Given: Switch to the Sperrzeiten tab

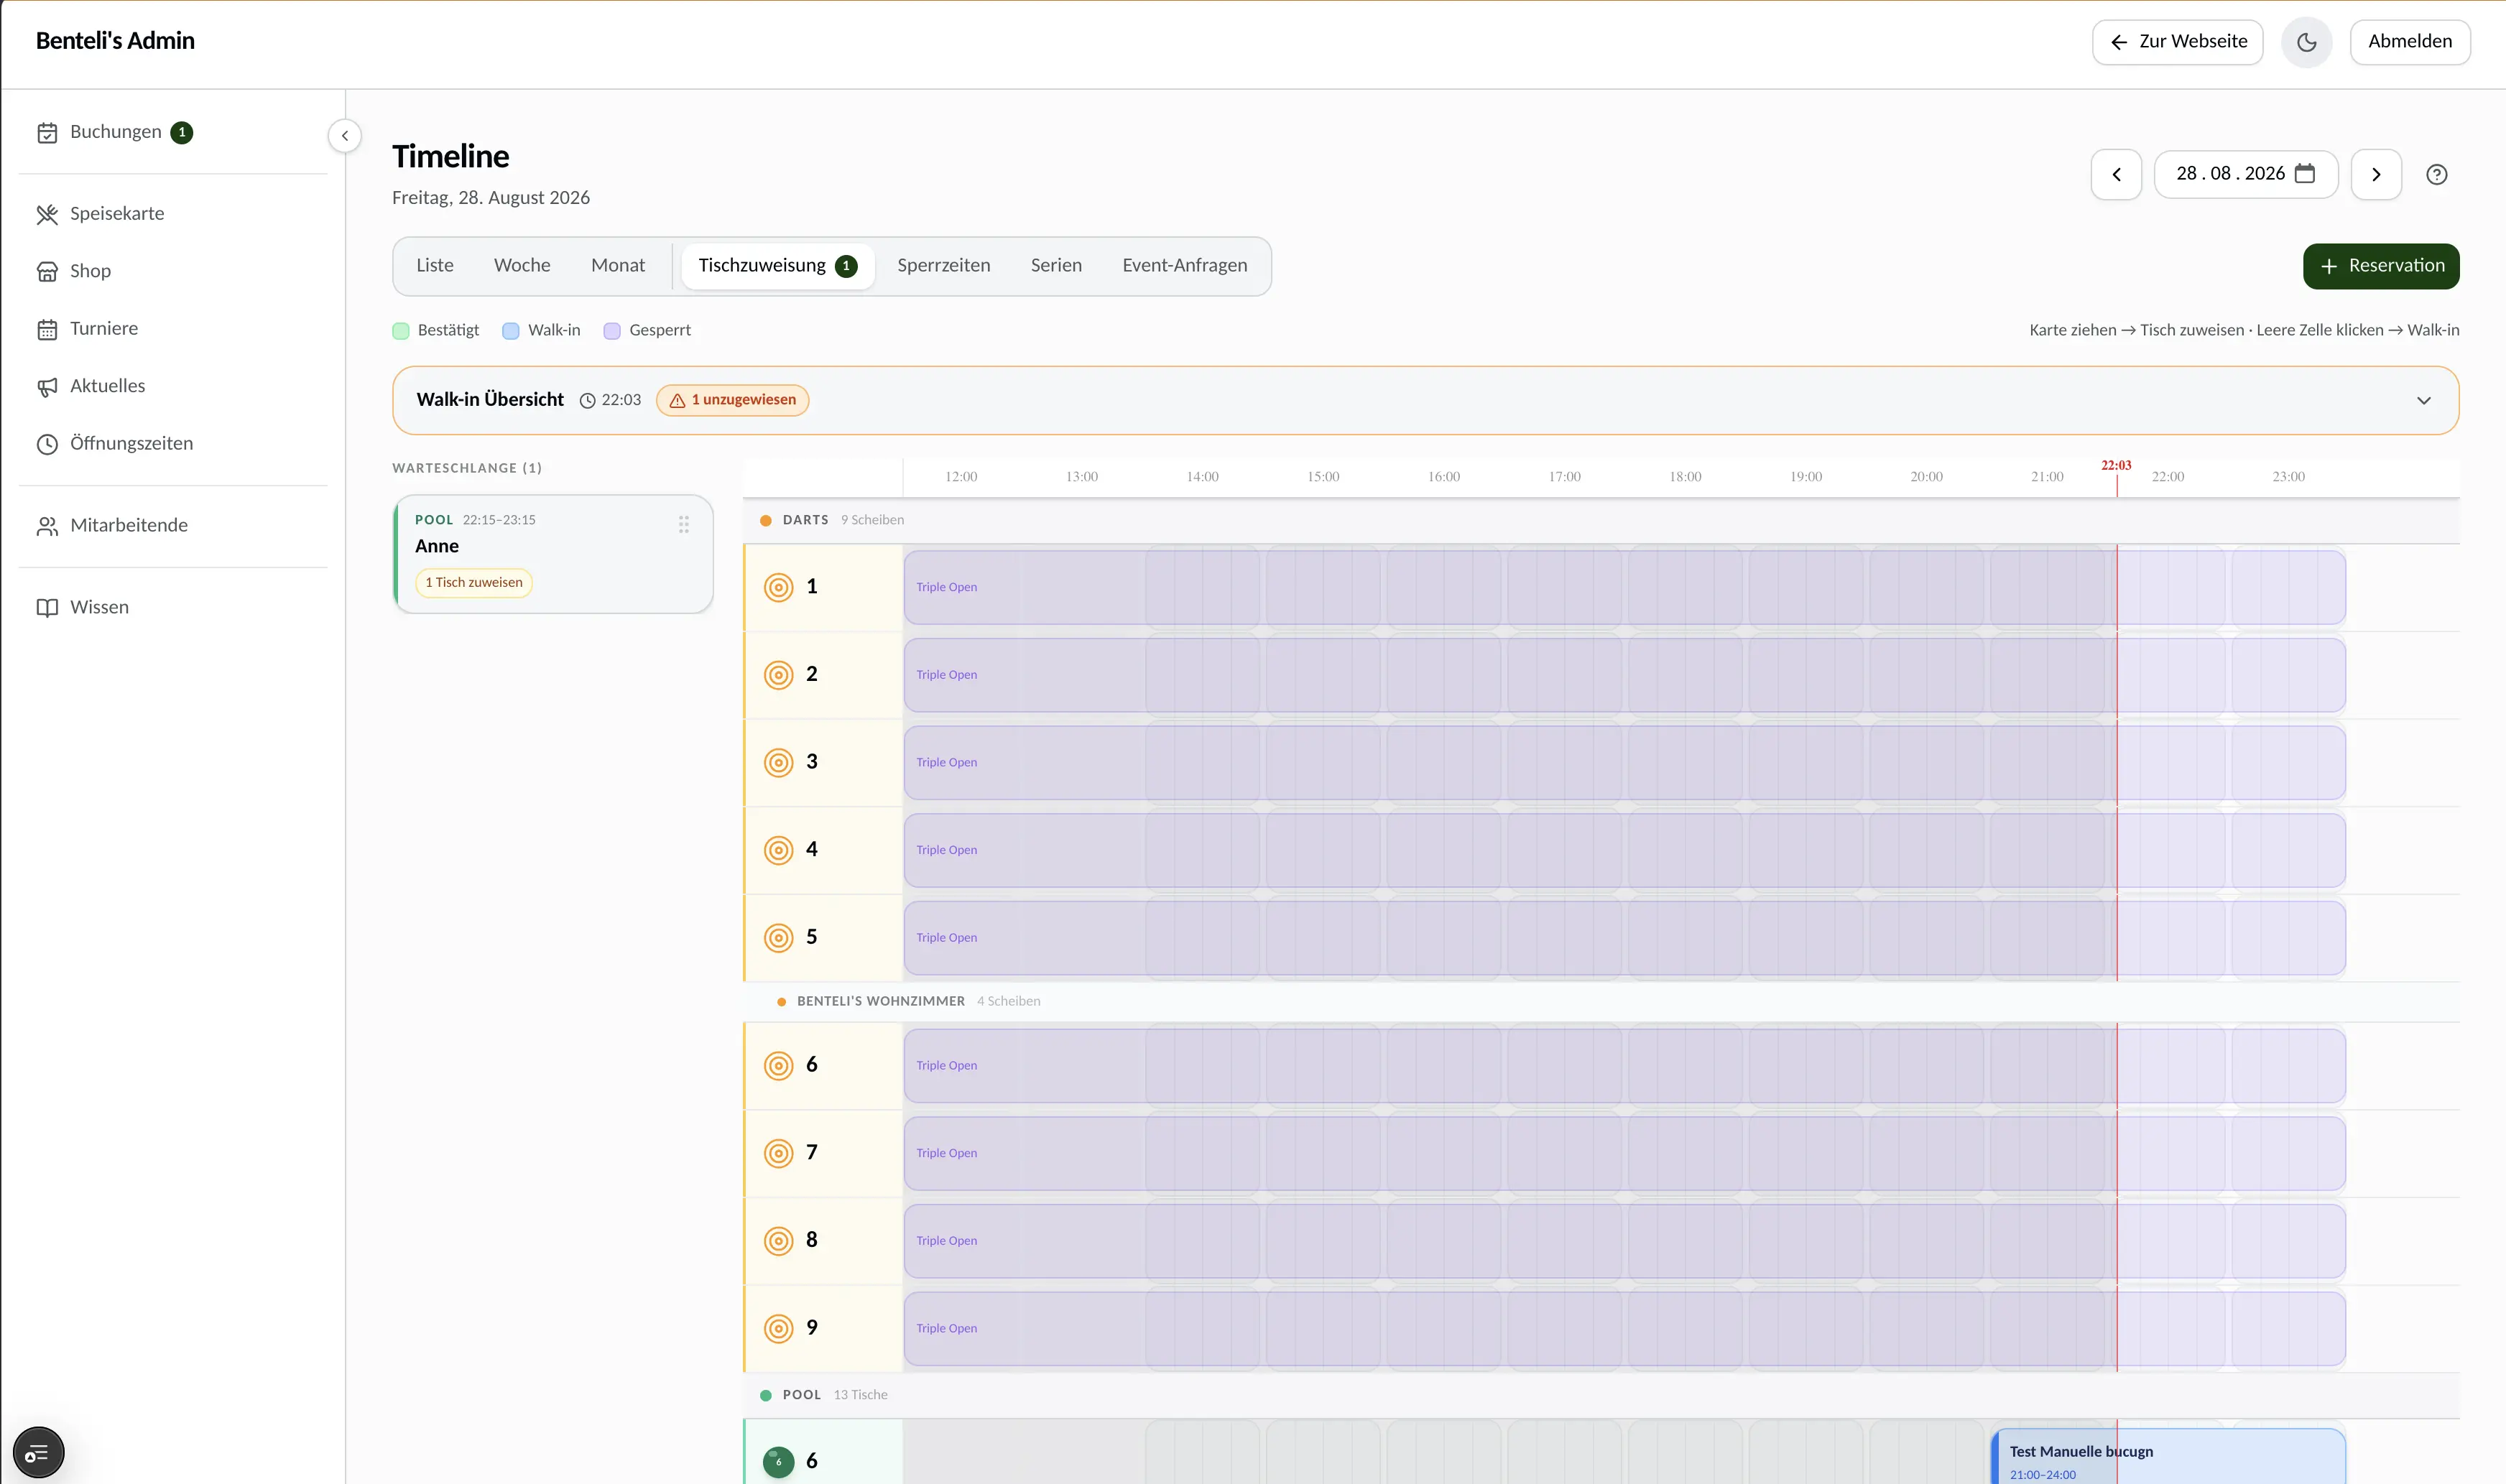Looking at the screenshot, I should pos(943,266).
